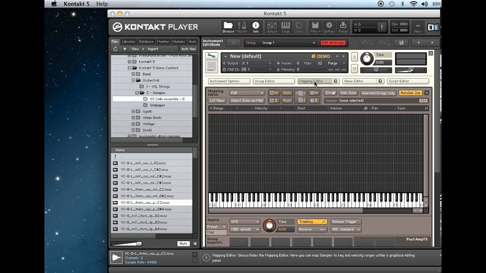Open the Script Editor
This screenshot has height=273, width=486.
(x=408, y=81)
